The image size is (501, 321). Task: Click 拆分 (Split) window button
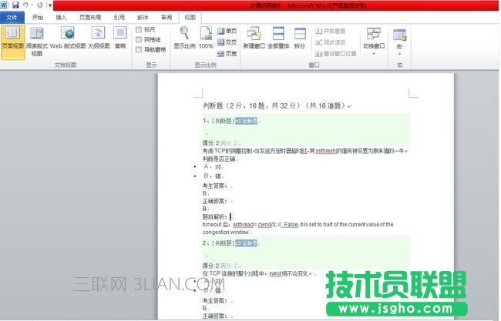click(x=299, y=38)
